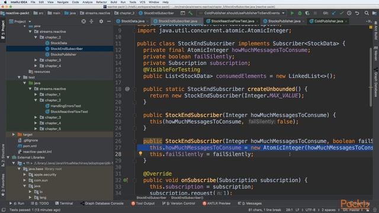Fold constructor at line 22
Image resolution: width=379 pixels, height=213 pixels.
coord(134,115)
